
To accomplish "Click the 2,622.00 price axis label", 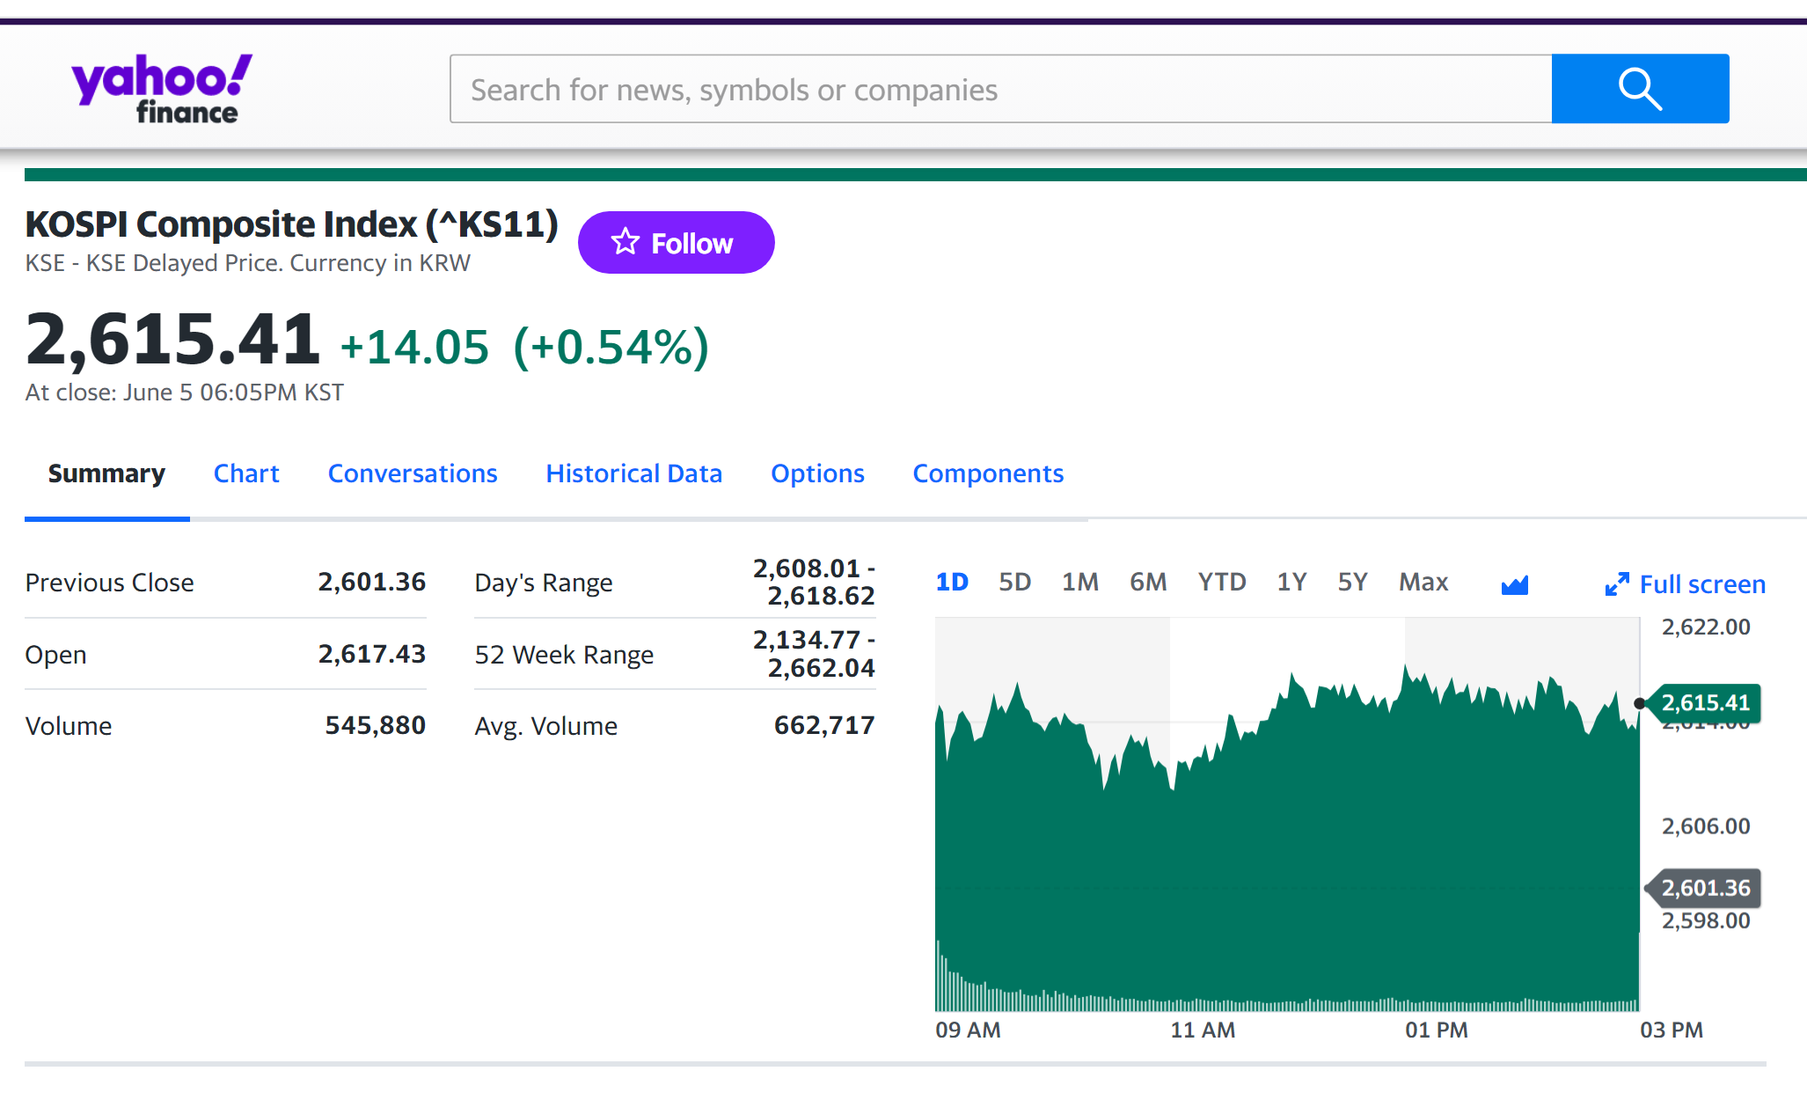I will 1706,627.
